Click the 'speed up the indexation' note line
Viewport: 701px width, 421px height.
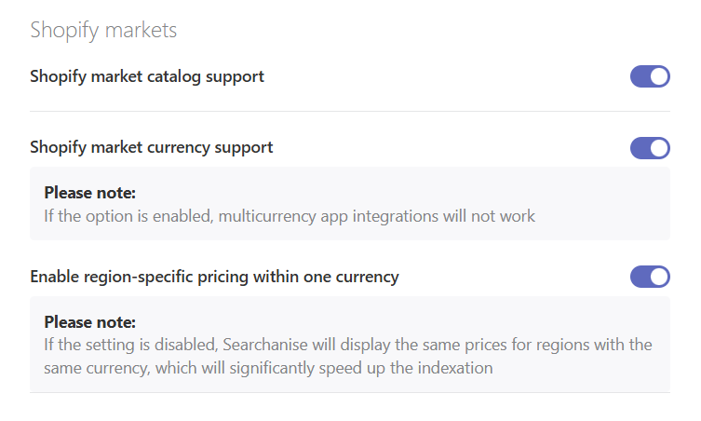[x=268, y=368]
